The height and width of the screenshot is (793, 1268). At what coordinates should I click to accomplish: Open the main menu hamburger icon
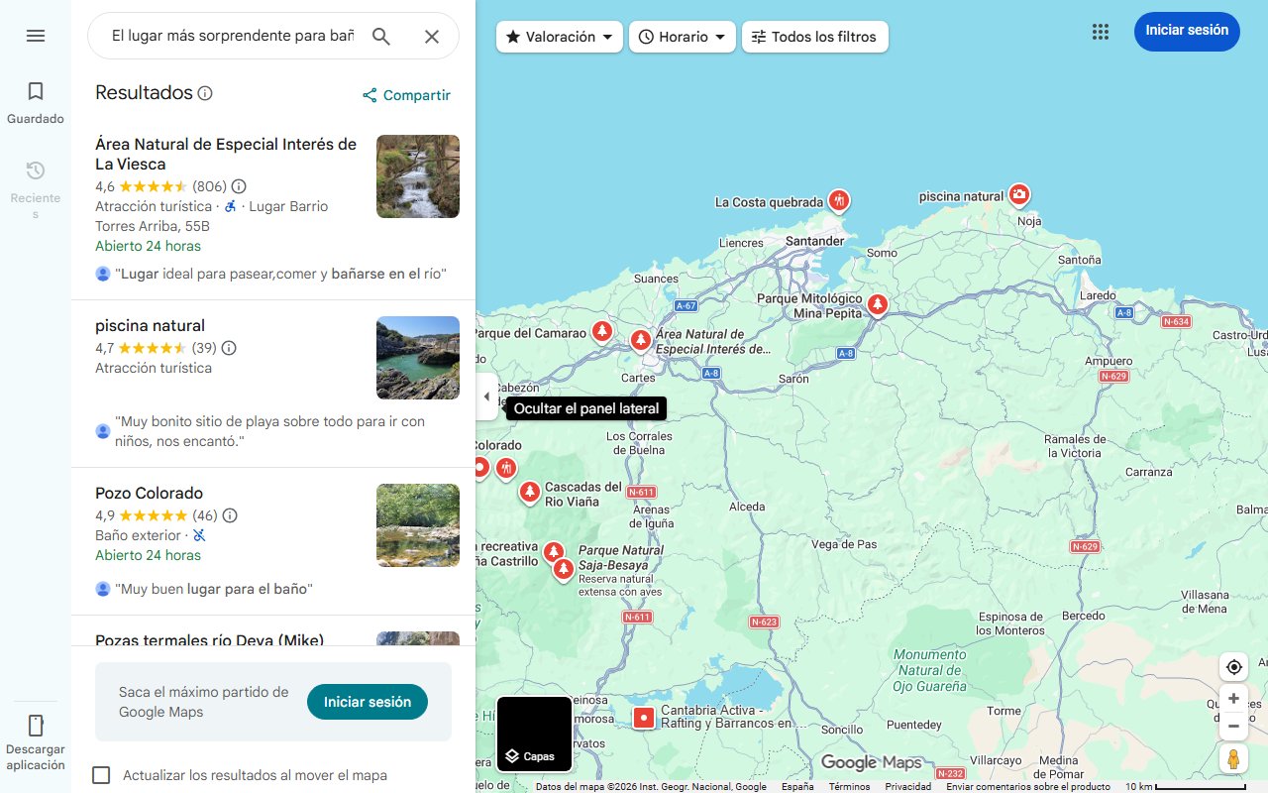coord(36,36)
